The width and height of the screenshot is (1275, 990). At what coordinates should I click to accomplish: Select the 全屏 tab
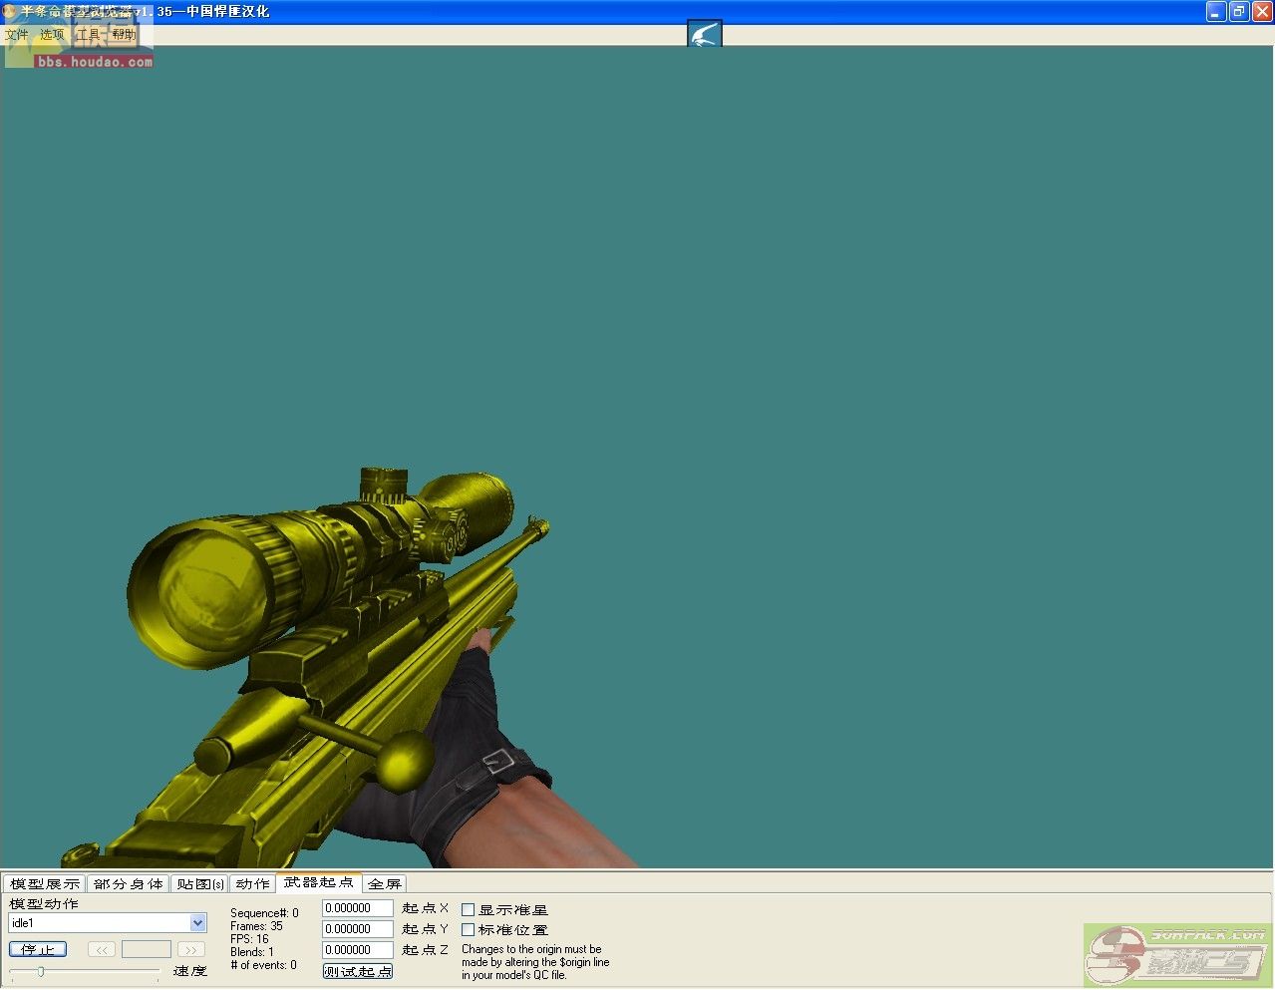(x=384, y=884)
